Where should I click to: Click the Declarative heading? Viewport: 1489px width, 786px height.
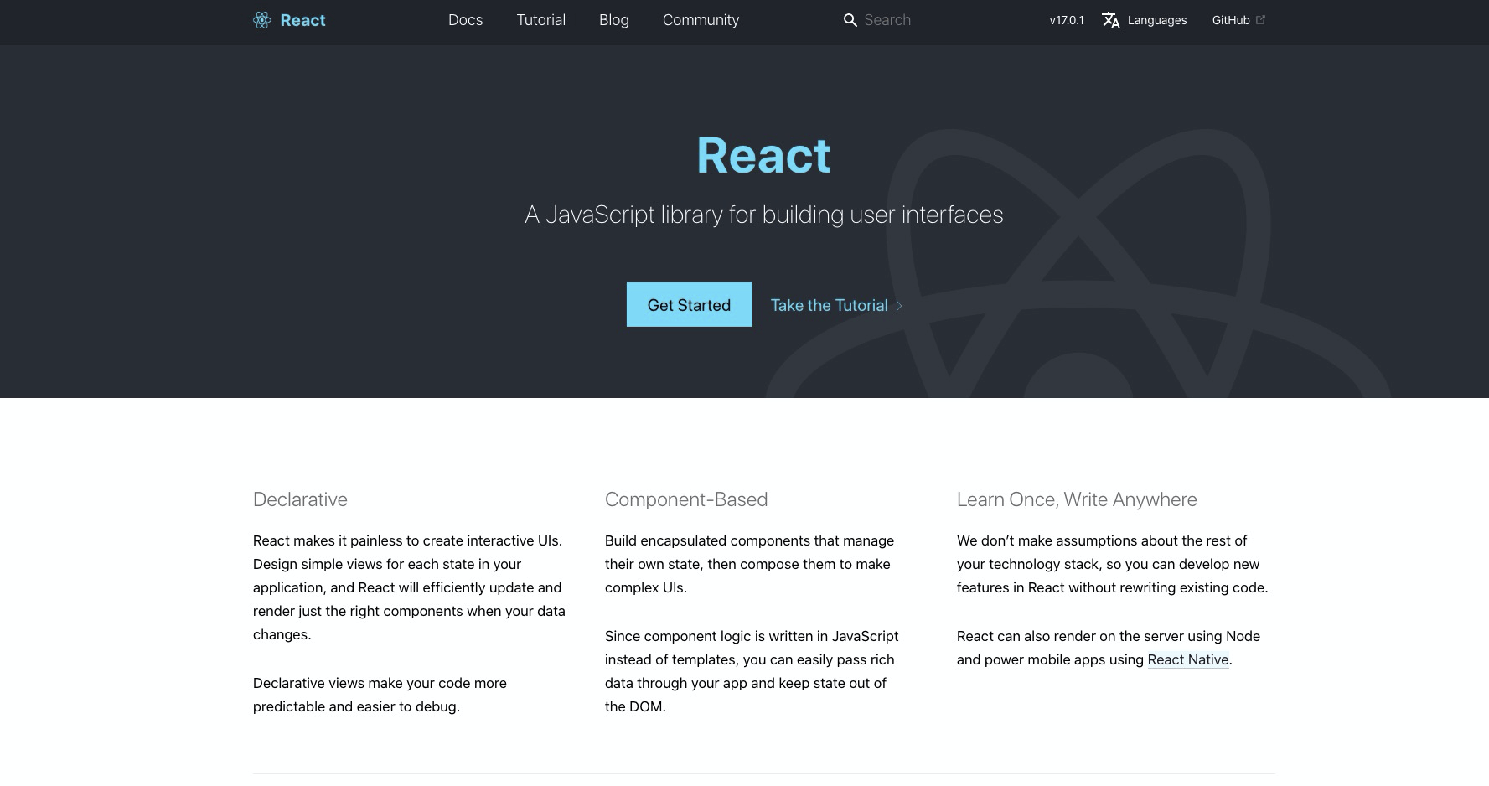[x=300, y=499]
